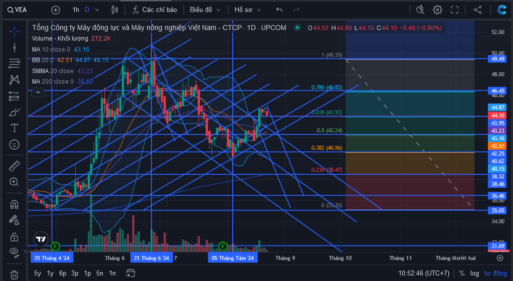Toggle stay in drawing mode
The width and height of the screenshot is (513, 281).
pos(14,220)
